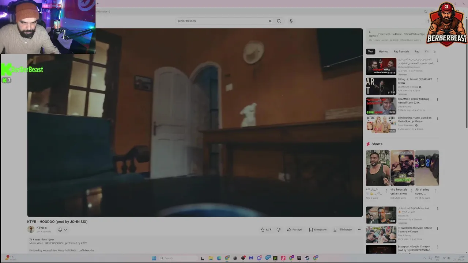Open File Explorer from the taskbar
468x263 pixels.
[210, 258]
